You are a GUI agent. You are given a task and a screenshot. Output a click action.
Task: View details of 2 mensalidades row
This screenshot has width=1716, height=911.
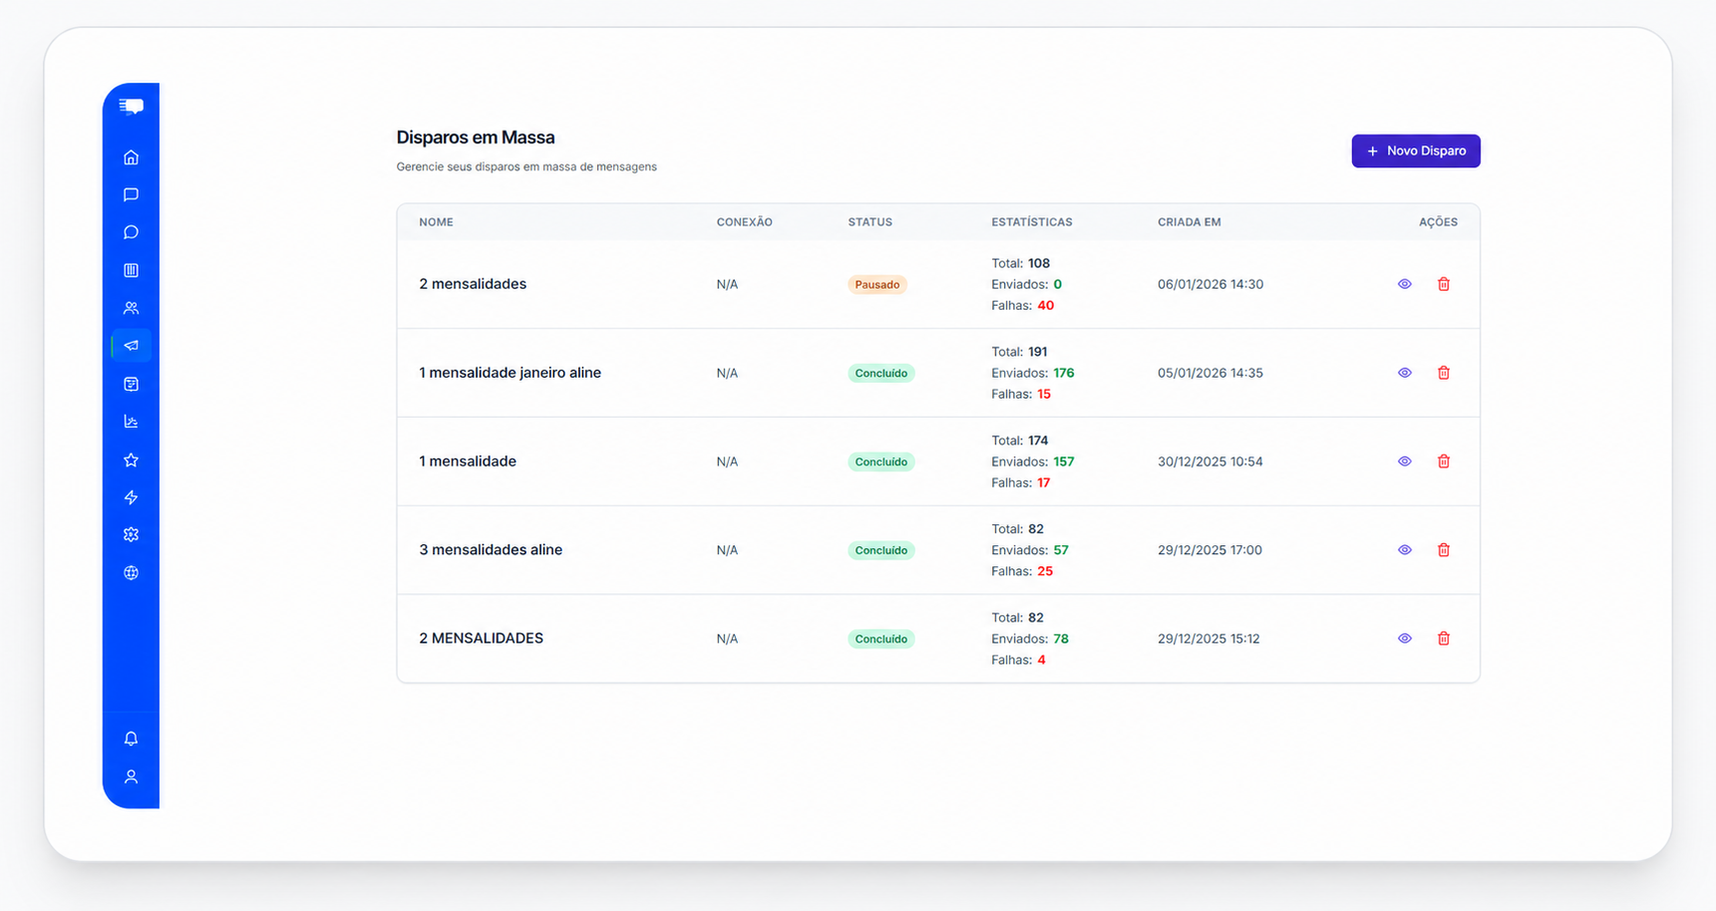tap(1404, 284)
